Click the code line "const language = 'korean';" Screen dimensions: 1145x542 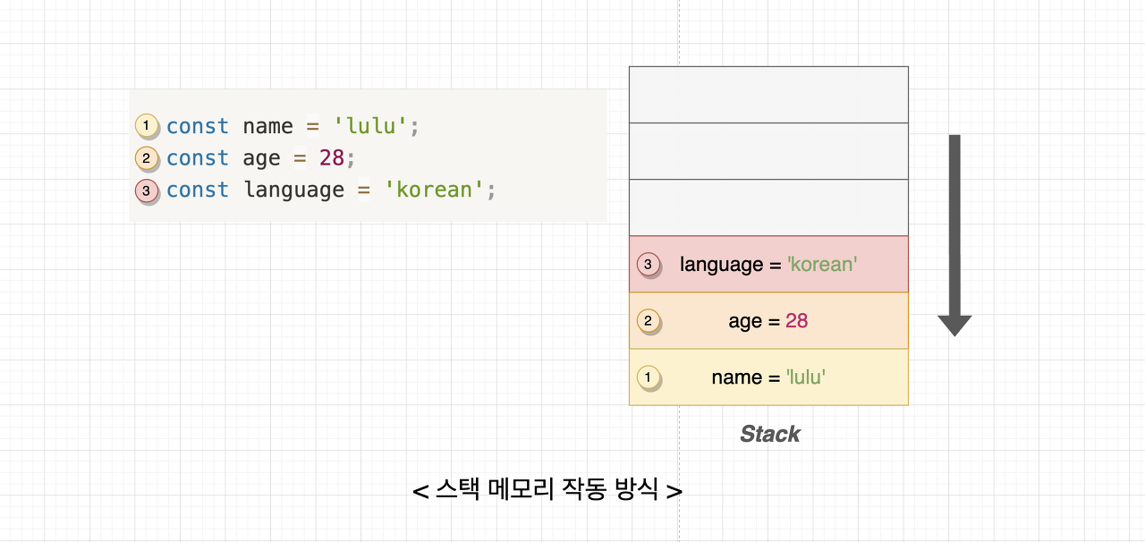click(x=331, y=191)
